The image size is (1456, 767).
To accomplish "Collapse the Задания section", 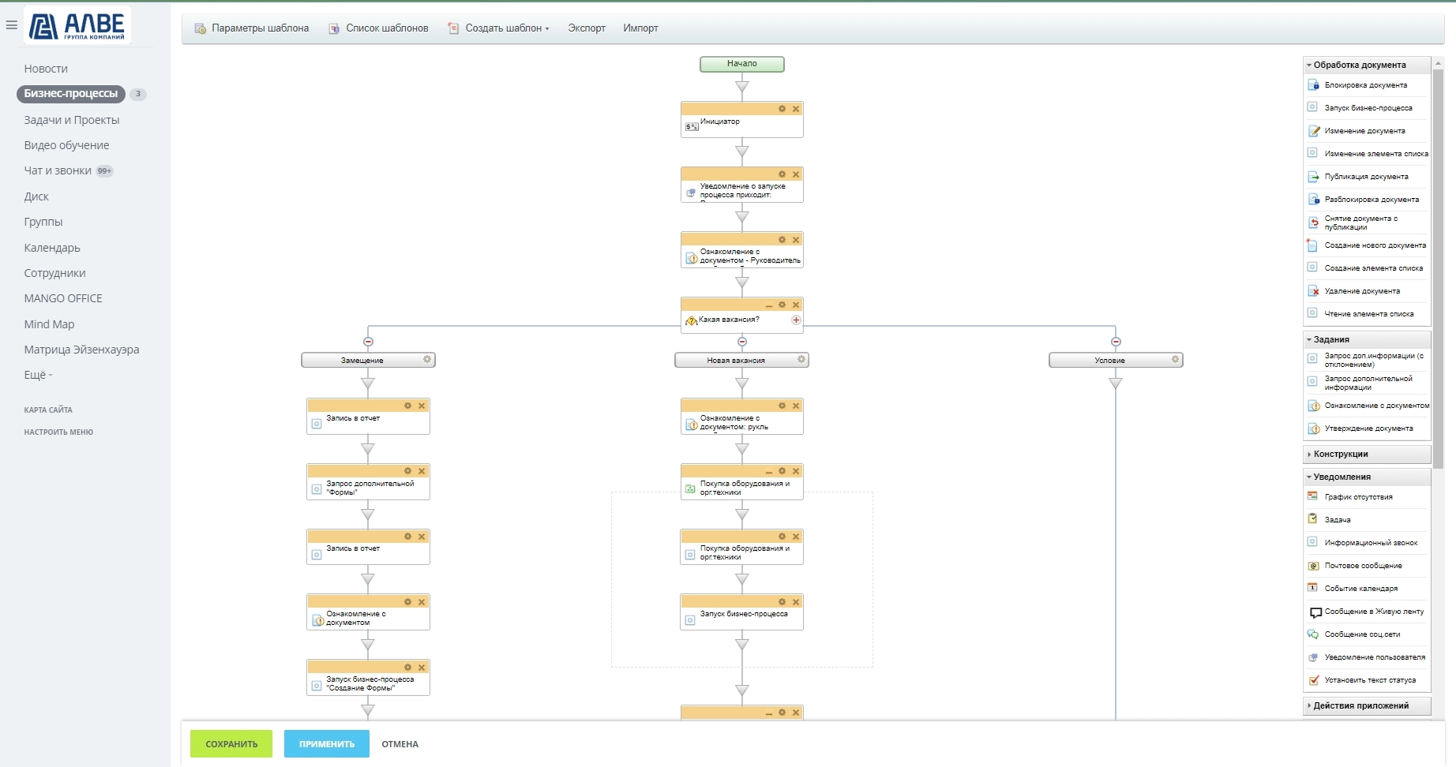I will (1331, 339).
